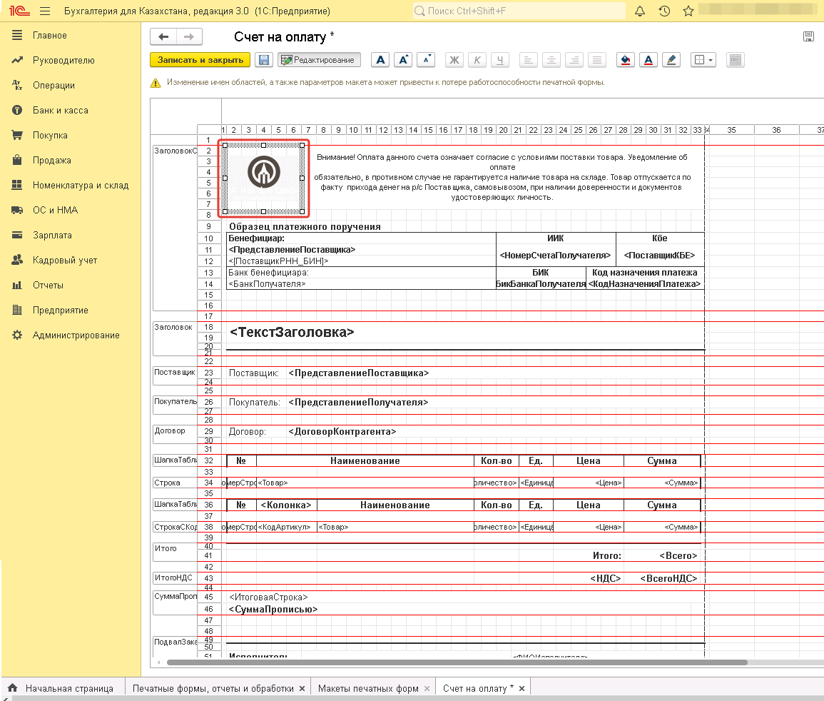
Task: Click the <КодНазначенияПлатежа> cell
Action: coord(645,284)
